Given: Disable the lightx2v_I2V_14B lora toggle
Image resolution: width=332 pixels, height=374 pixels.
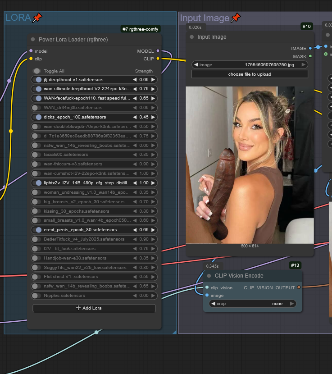Looking at the screenshot, I should [x=38, y=183].
